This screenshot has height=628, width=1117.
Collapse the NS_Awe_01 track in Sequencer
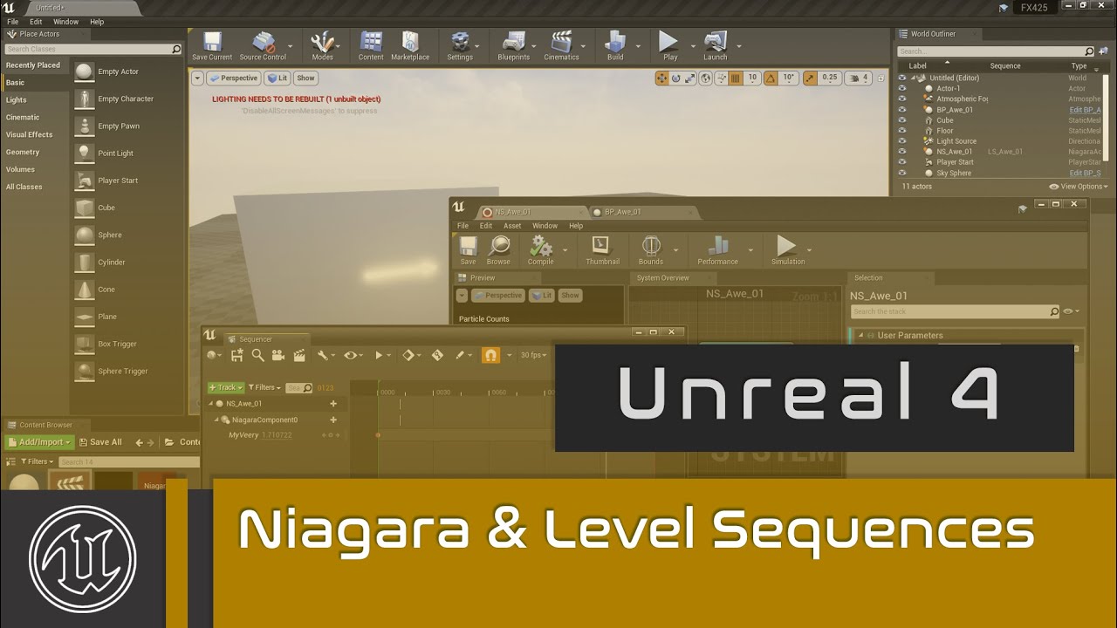[x=209, y=404]
